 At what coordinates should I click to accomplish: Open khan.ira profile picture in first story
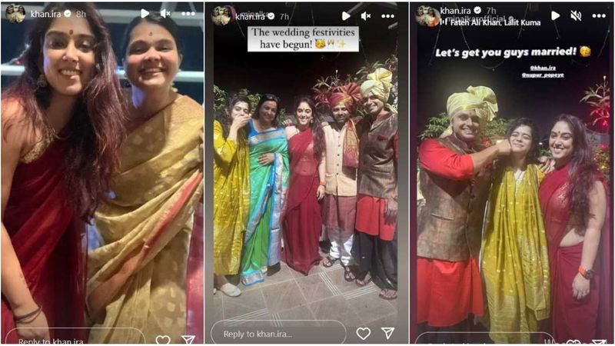[15, 14]
